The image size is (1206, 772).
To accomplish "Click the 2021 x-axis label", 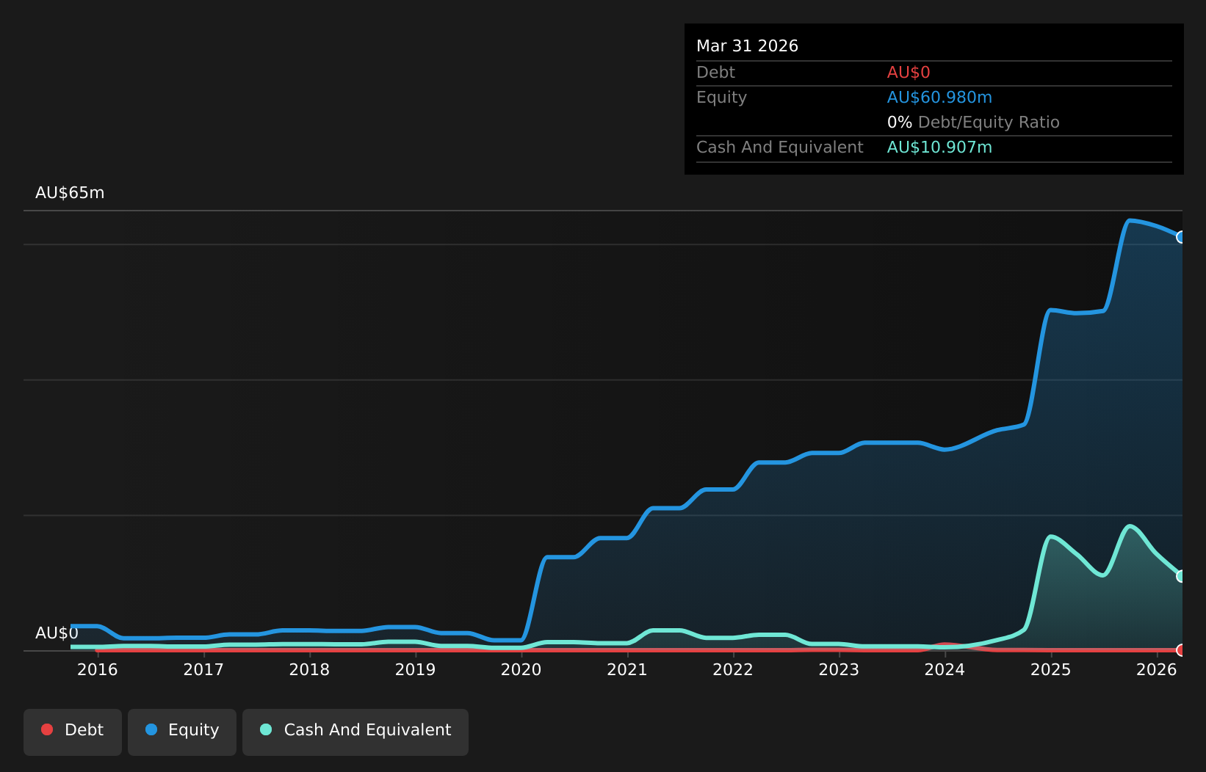I will [627, 669].
